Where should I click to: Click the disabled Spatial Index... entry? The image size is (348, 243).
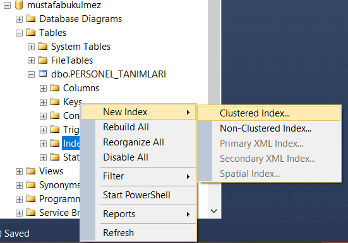269,174
